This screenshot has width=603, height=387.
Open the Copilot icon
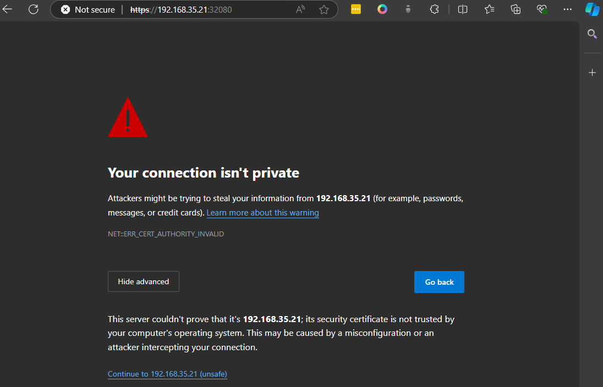click(x=592, y=9)
